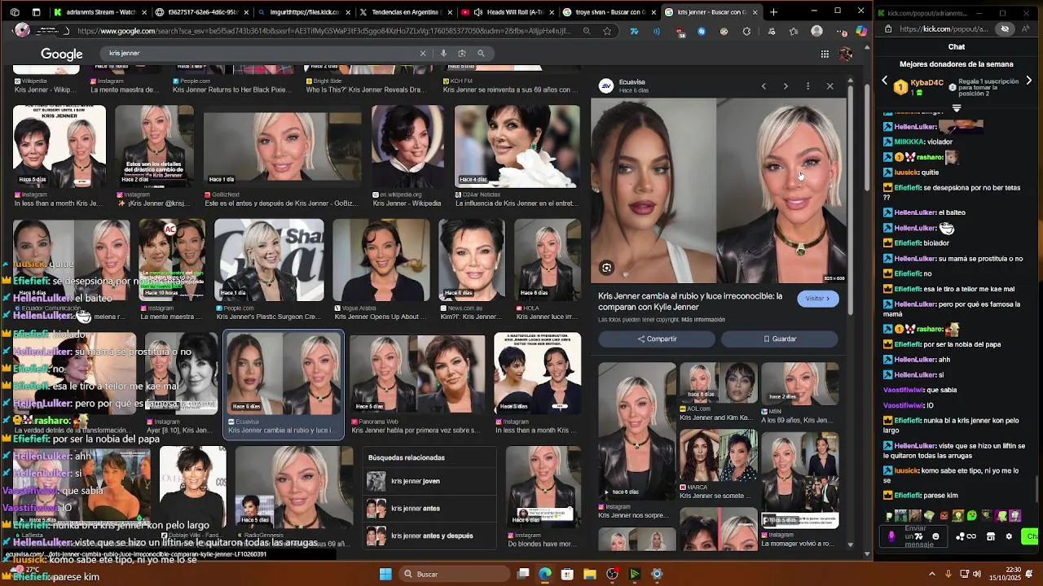
Task: Open browser Copilot sidebar icon
Action: point(861,31)
